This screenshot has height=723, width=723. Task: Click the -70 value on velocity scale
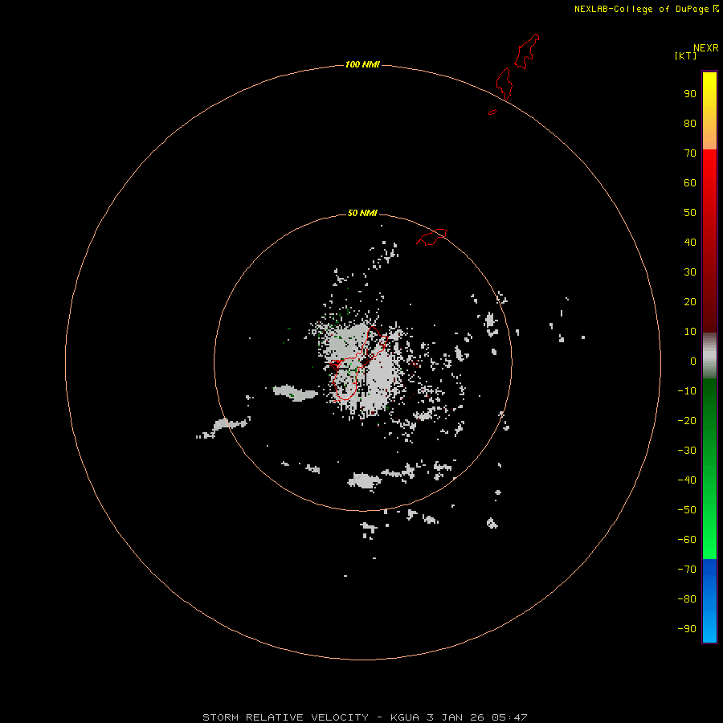pos(687,570)
